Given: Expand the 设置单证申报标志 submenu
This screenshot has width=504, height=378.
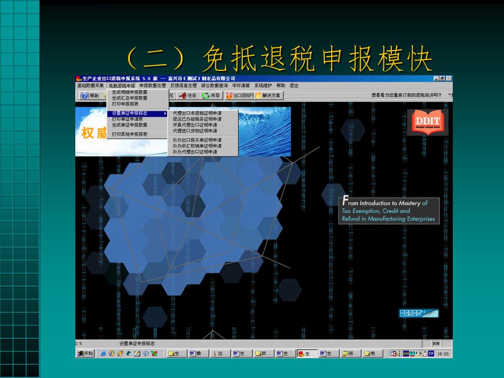Looking at the screenshot, I should [138, 113].
